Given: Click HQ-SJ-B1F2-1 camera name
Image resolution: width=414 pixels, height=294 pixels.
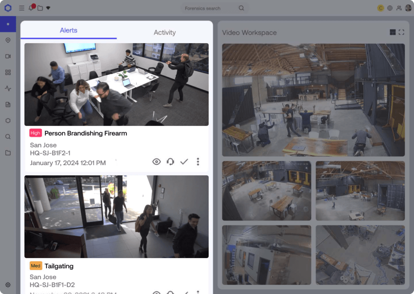Looking at the screenshot, I should (50, 153).
